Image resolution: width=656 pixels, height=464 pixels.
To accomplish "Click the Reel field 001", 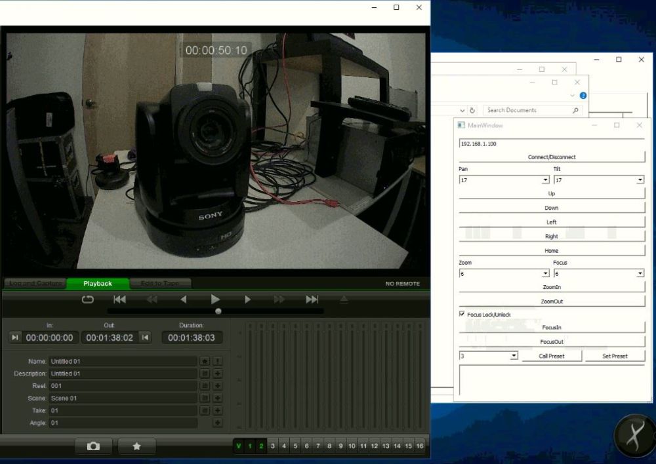I will coord(123,386).
